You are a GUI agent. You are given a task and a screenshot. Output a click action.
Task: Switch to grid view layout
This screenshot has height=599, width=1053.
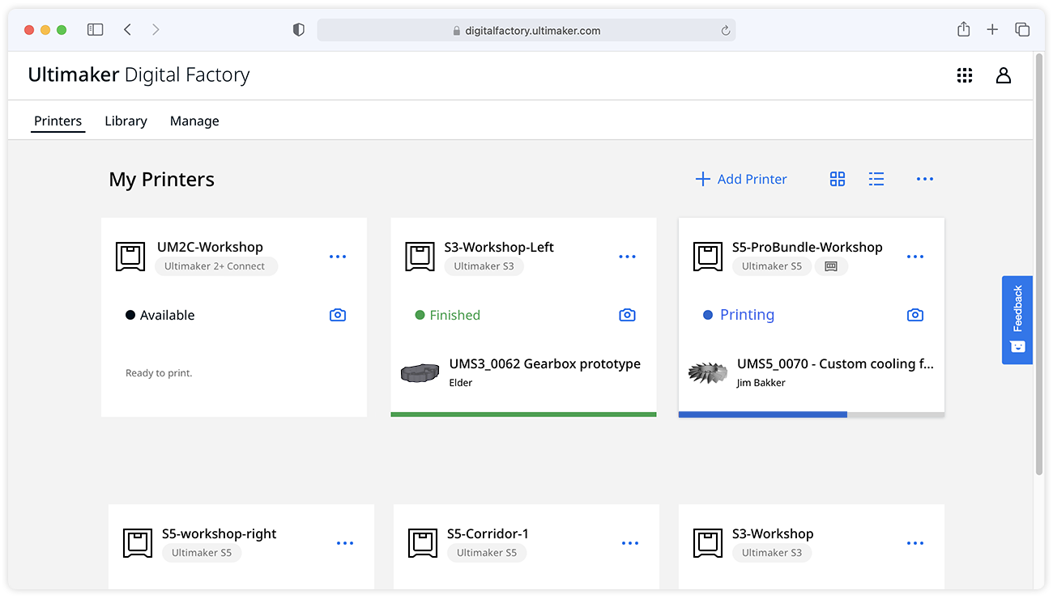coord(838,179)
